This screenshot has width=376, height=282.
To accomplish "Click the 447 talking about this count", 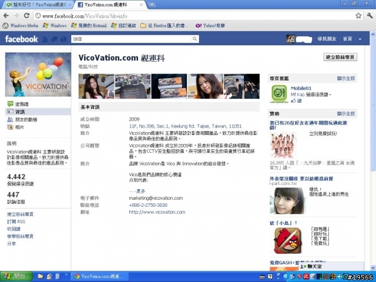I will click(x=13, y=194).
